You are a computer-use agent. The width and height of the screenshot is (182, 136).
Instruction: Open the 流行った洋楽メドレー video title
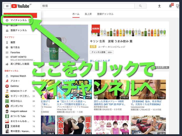[109, 103]
